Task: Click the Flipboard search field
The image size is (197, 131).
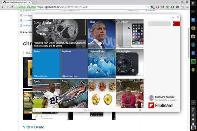Action: tap(159, 24)
